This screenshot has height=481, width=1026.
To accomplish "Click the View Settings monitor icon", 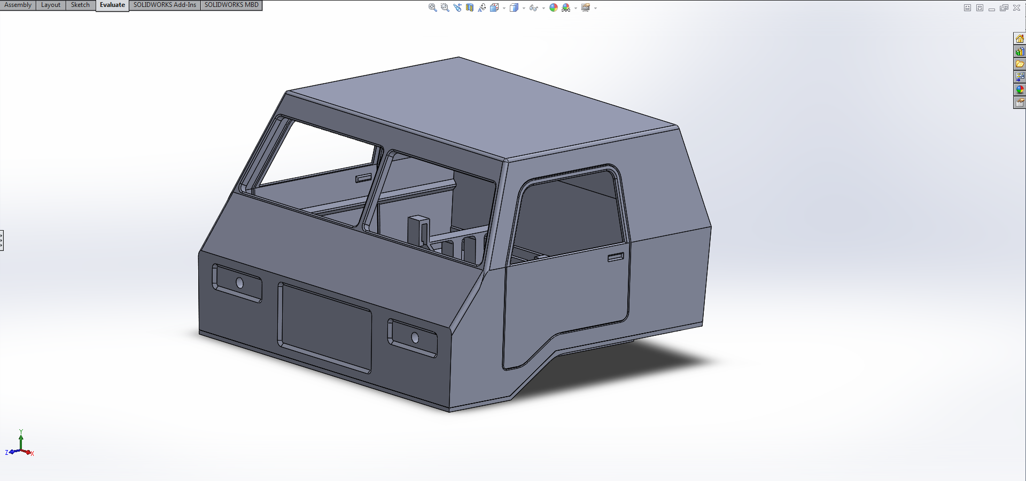I will pyautogui.click(x=586, y=7).
